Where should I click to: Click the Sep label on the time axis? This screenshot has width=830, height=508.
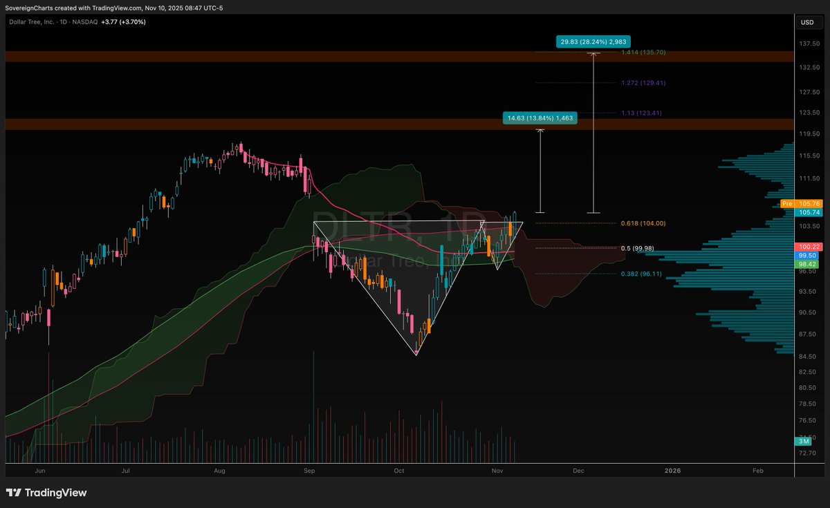click(308, 471)
